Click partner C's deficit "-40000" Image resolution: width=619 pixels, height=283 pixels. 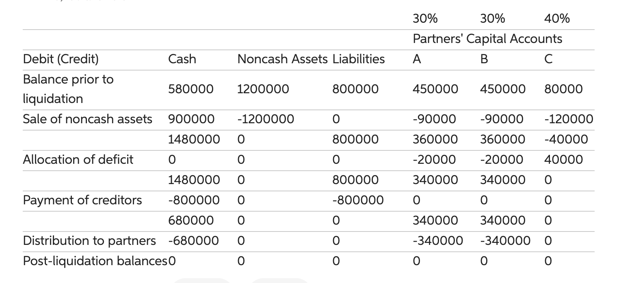pyautogui.click(x=566, y=139)
